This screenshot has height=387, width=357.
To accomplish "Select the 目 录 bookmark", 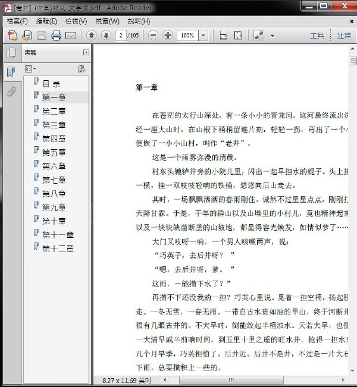I will [51, 84].
